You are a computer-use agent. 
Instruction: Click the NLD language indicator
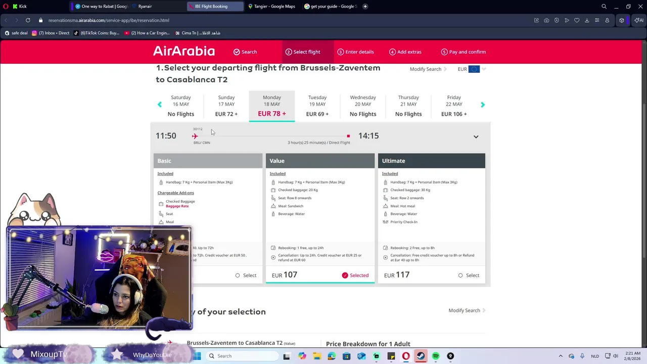(x=595, y=356)
